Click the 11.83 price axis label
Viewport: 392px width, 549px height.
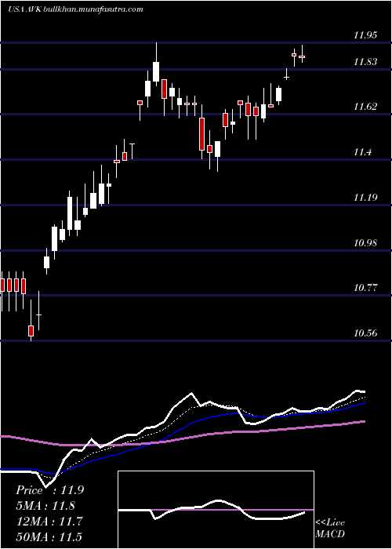point(365,62)
